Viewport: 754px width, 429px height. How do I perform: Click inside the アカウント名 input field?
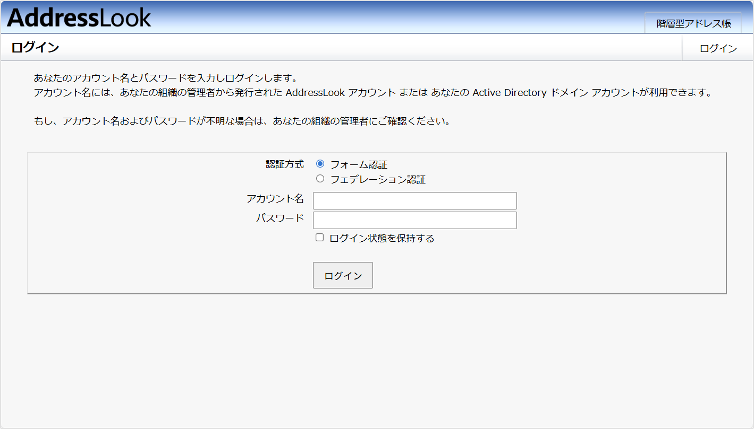pyautogui.click(x=414, y=200)
